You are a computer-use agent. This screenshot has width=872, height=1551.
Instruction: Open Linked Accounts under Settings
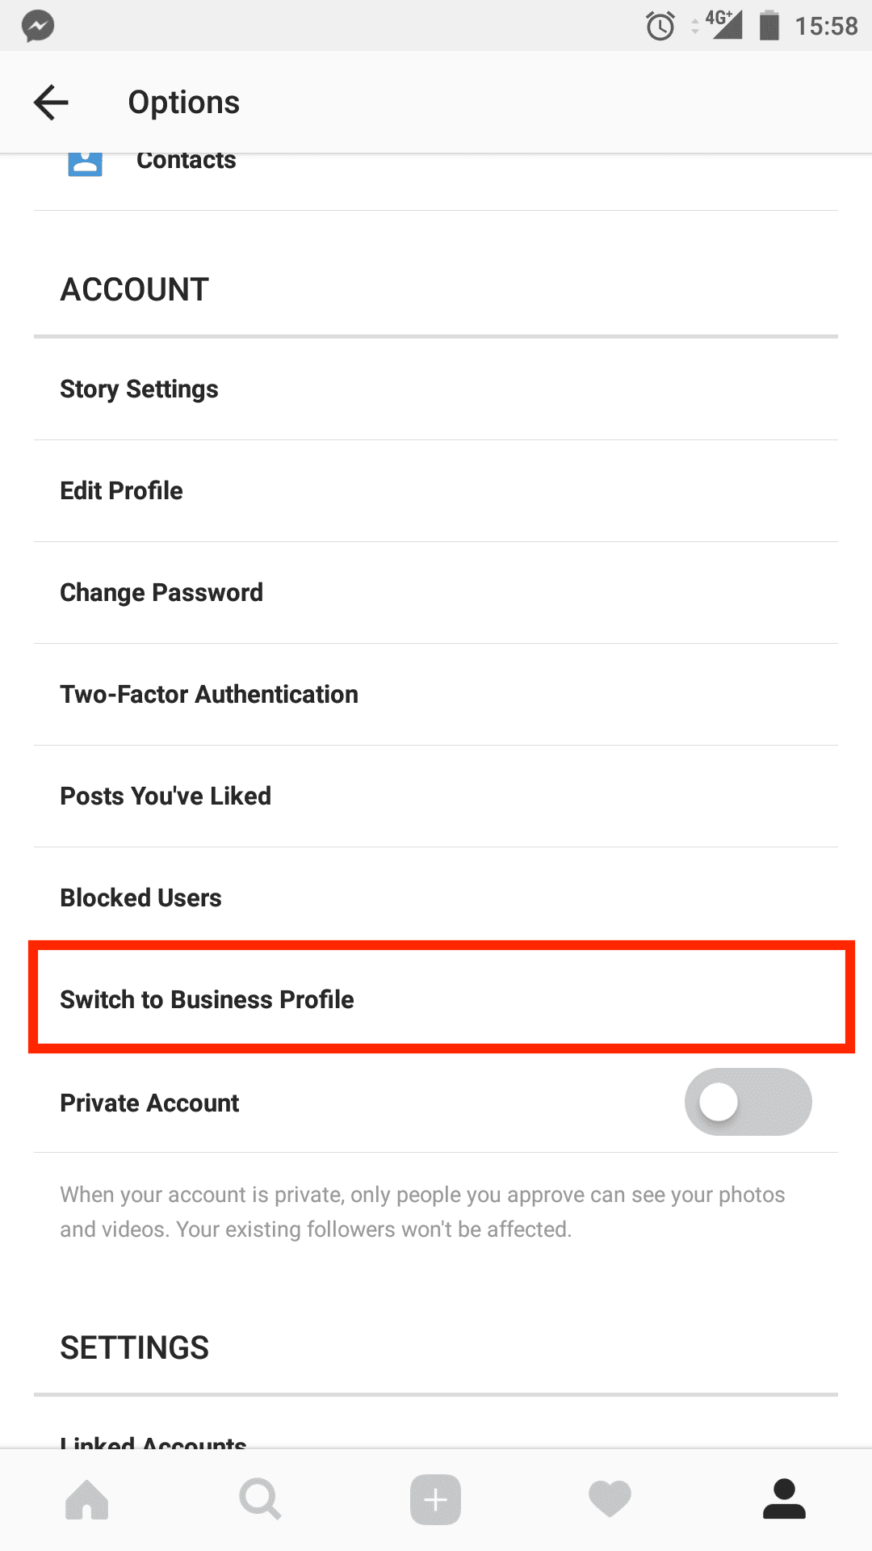(153, 1440)
